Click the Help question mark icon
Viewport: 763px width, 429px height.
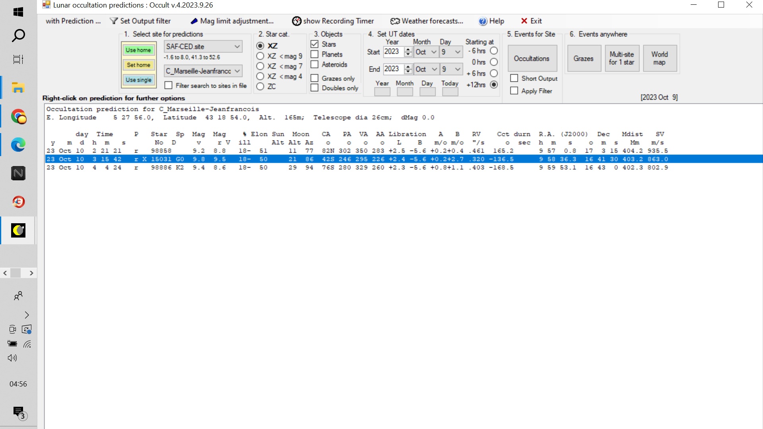483,21
